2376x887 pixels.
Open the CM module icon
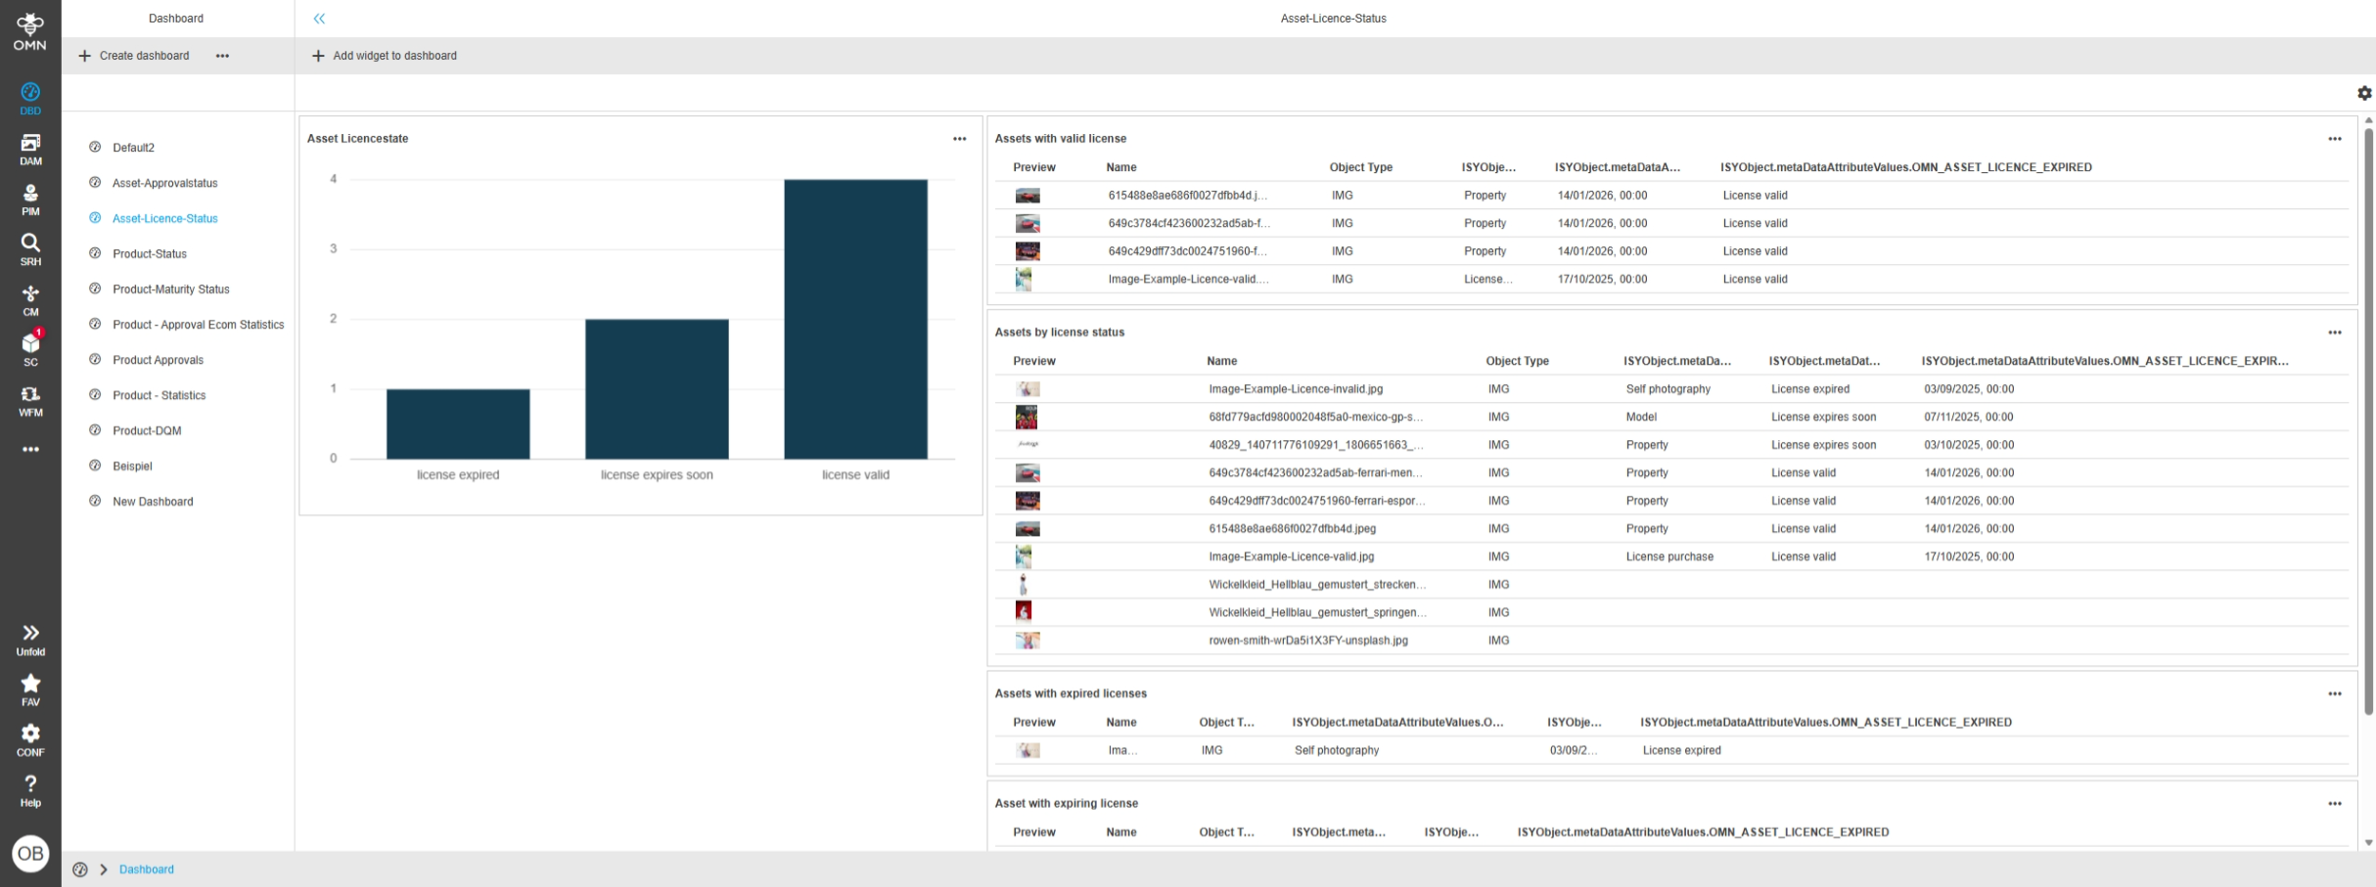[30, 300]
